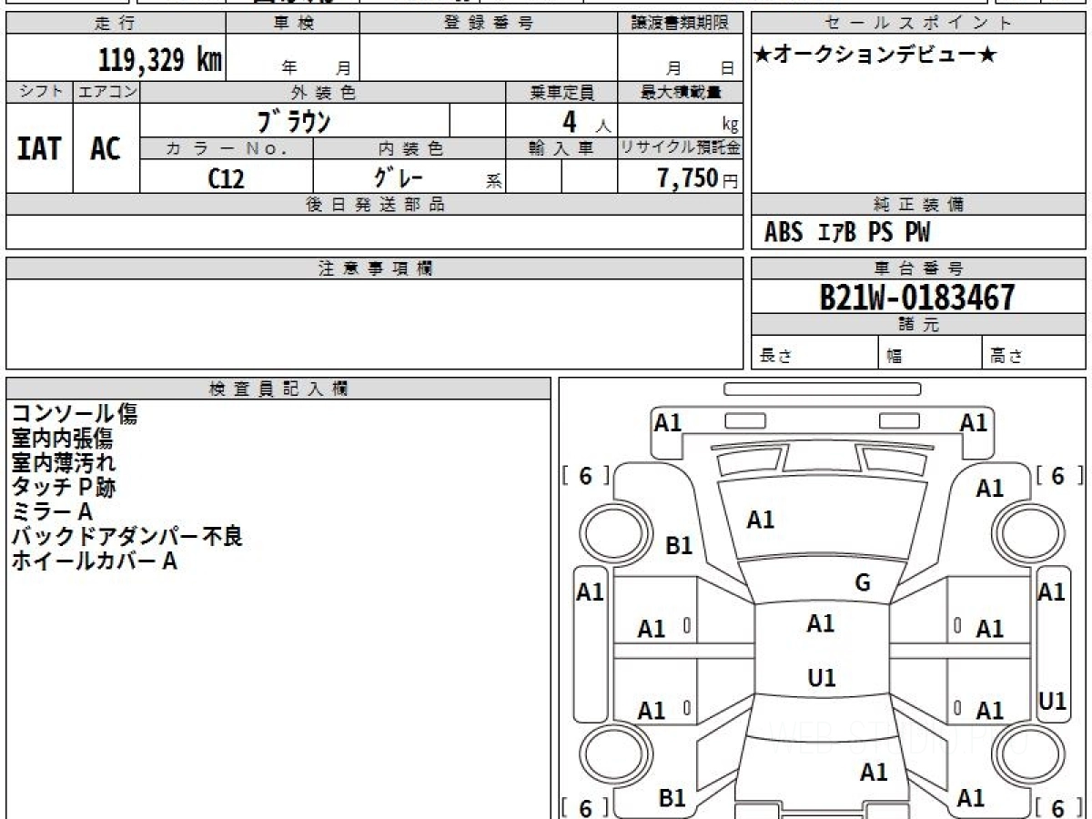The image size is (1092, 819).
Task: Select the recycle deposit 7,750円
Action: (x=697, y=178)
